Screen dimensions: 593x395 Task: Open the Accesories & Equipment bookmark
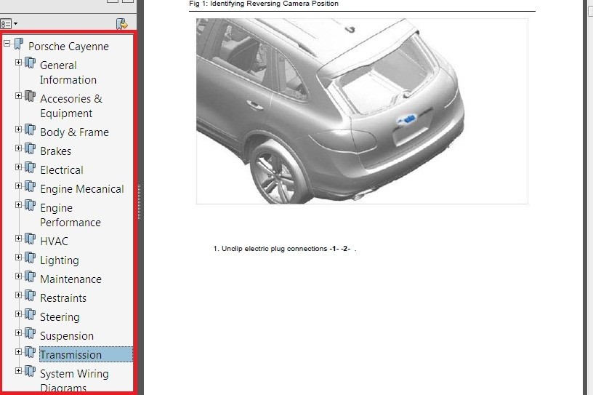coord(71,106)
